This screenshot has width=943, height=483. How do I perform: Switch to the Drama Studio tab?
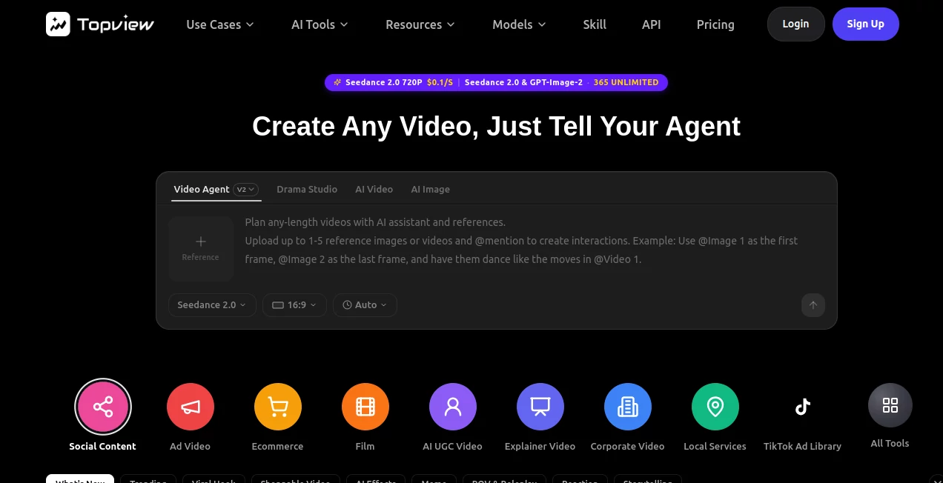pyautogui.click(x=307, y=189)
